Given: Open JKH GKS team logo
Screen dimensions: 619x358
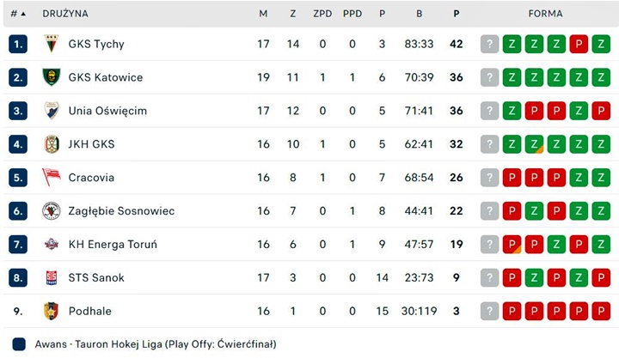Looking at the screenshot, I should (52, 144).
